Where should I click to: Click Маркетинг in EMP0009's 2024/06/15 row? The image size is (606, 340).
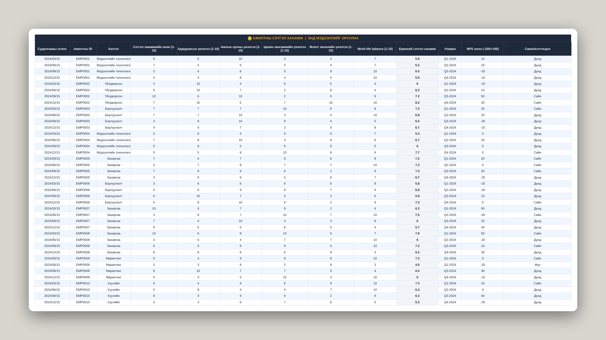114,265
